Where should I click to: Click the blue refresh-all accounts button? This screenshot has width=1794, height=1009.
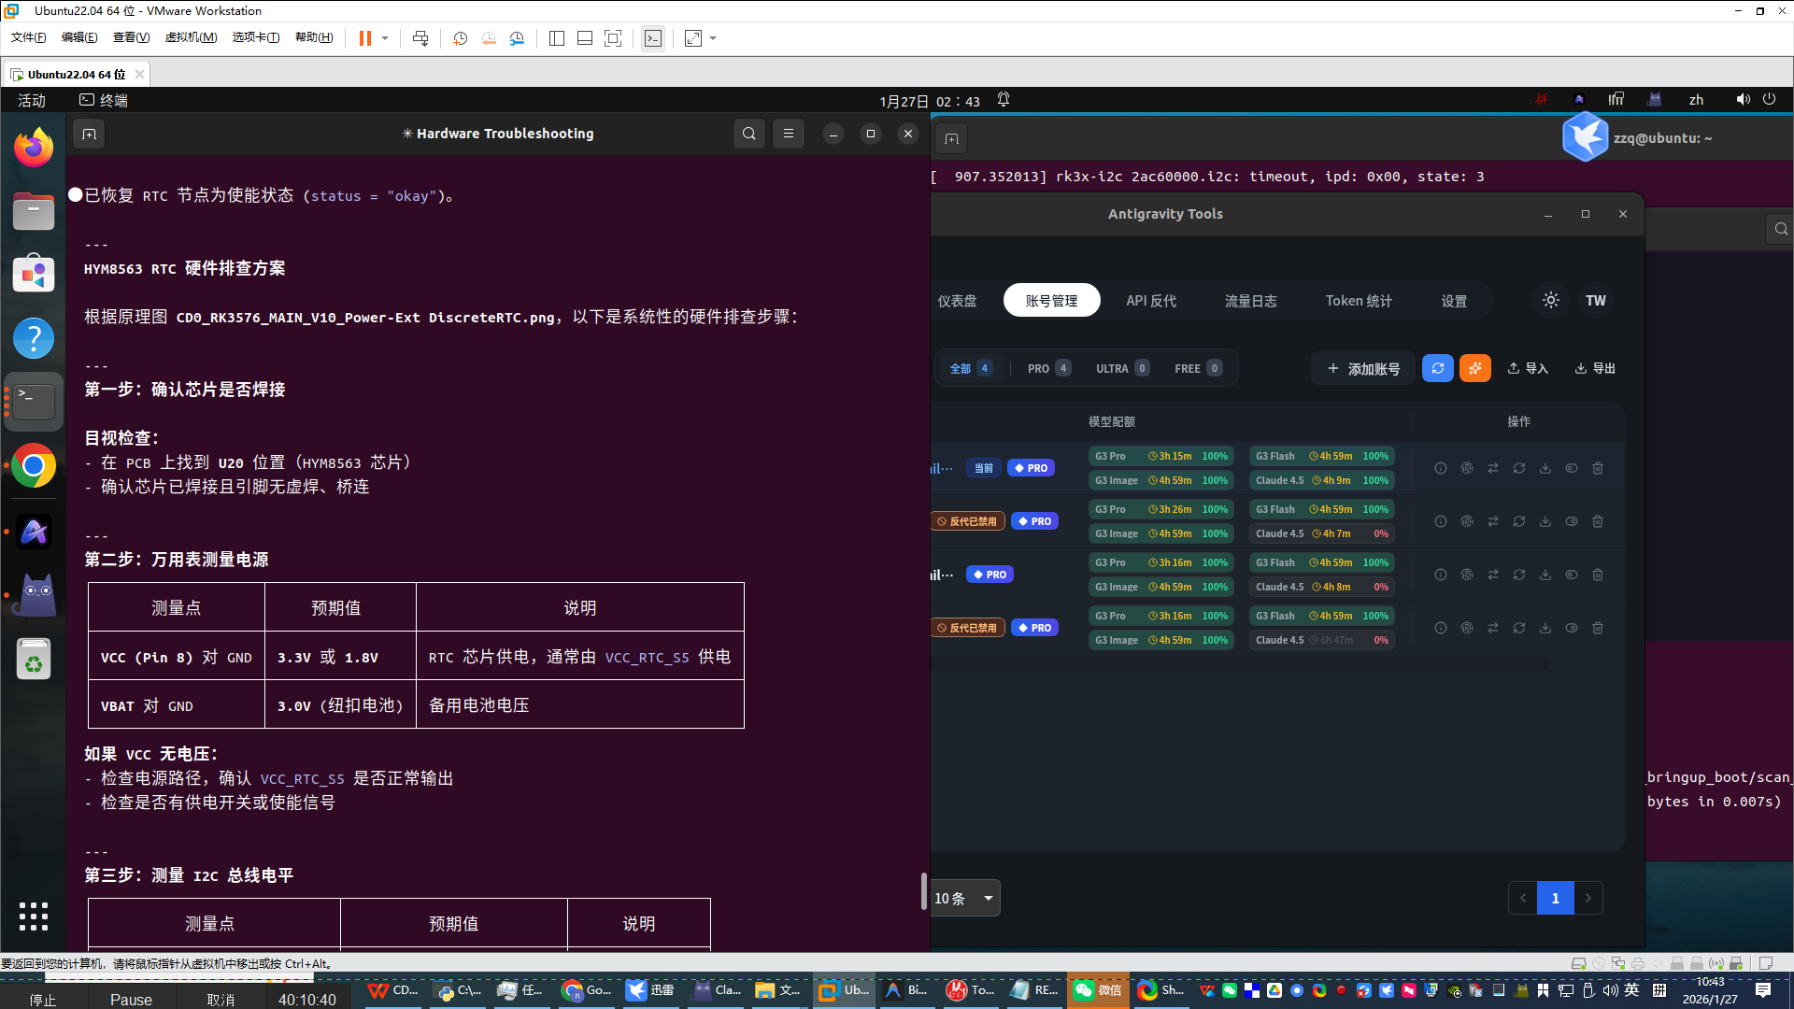(x=1437, y=368)
